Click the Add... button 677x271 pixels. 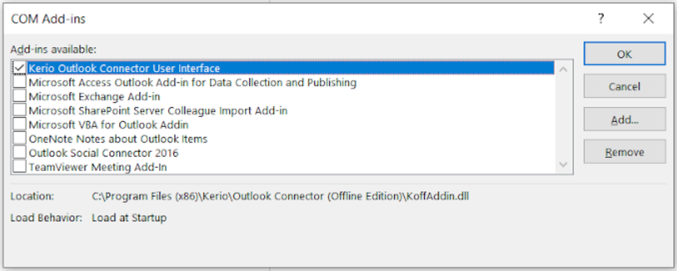point(624,120)
